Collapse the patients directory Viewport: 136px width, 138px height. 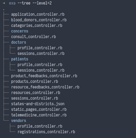20,59
